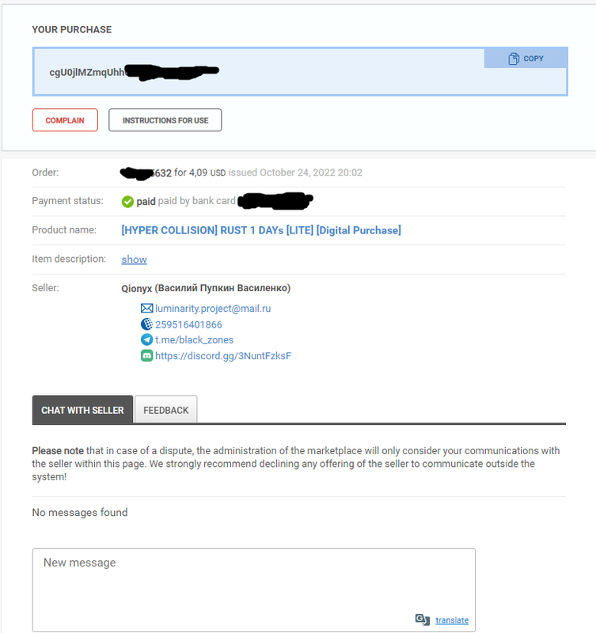Click the envelope email icon
Viewport: 596px width, 633px height.
pos(146,309)
